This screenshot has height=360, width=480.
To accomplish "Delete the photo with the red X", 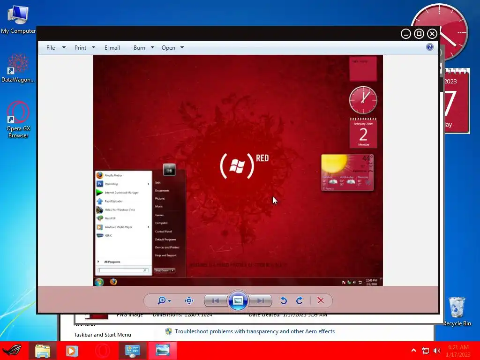I will [x=321, y=300].
